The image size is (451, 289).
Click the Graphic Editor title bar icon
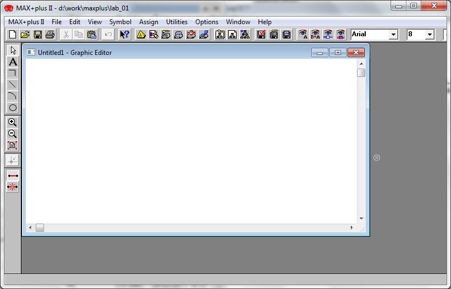click(30, 52)
